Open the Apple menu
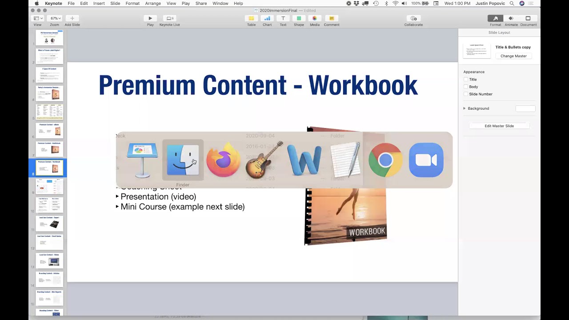Image resolution: width=569 pixels, height=320 pixels. coord(37,3)
